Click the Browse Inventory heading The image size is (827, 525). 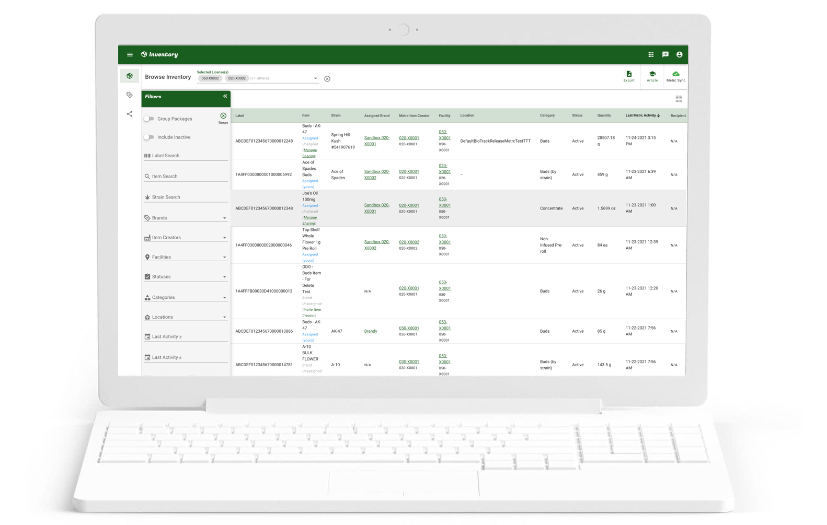point(168,77)
